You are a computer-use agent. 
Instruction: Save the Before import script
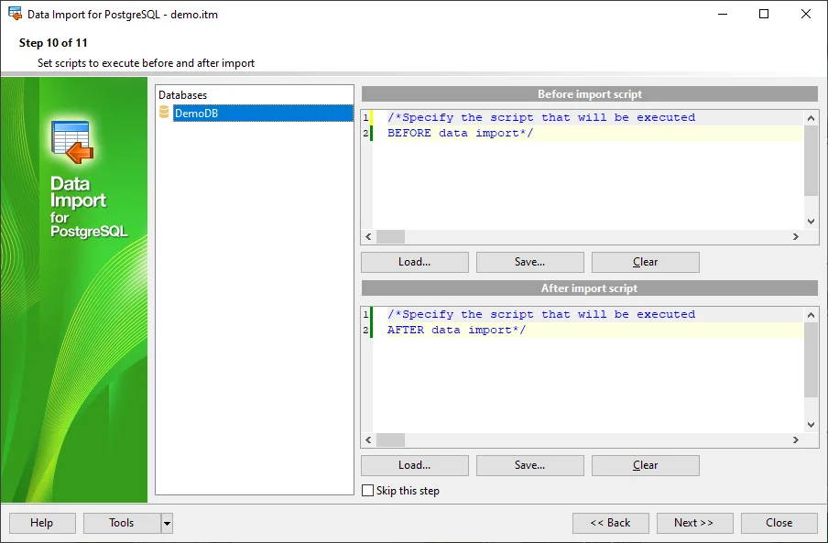(529, 262)
